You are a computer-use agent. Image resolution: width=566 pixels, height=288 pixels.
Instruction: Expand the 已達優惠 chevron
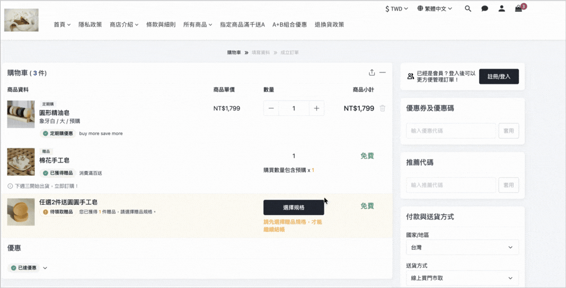(x=45, y=268)
